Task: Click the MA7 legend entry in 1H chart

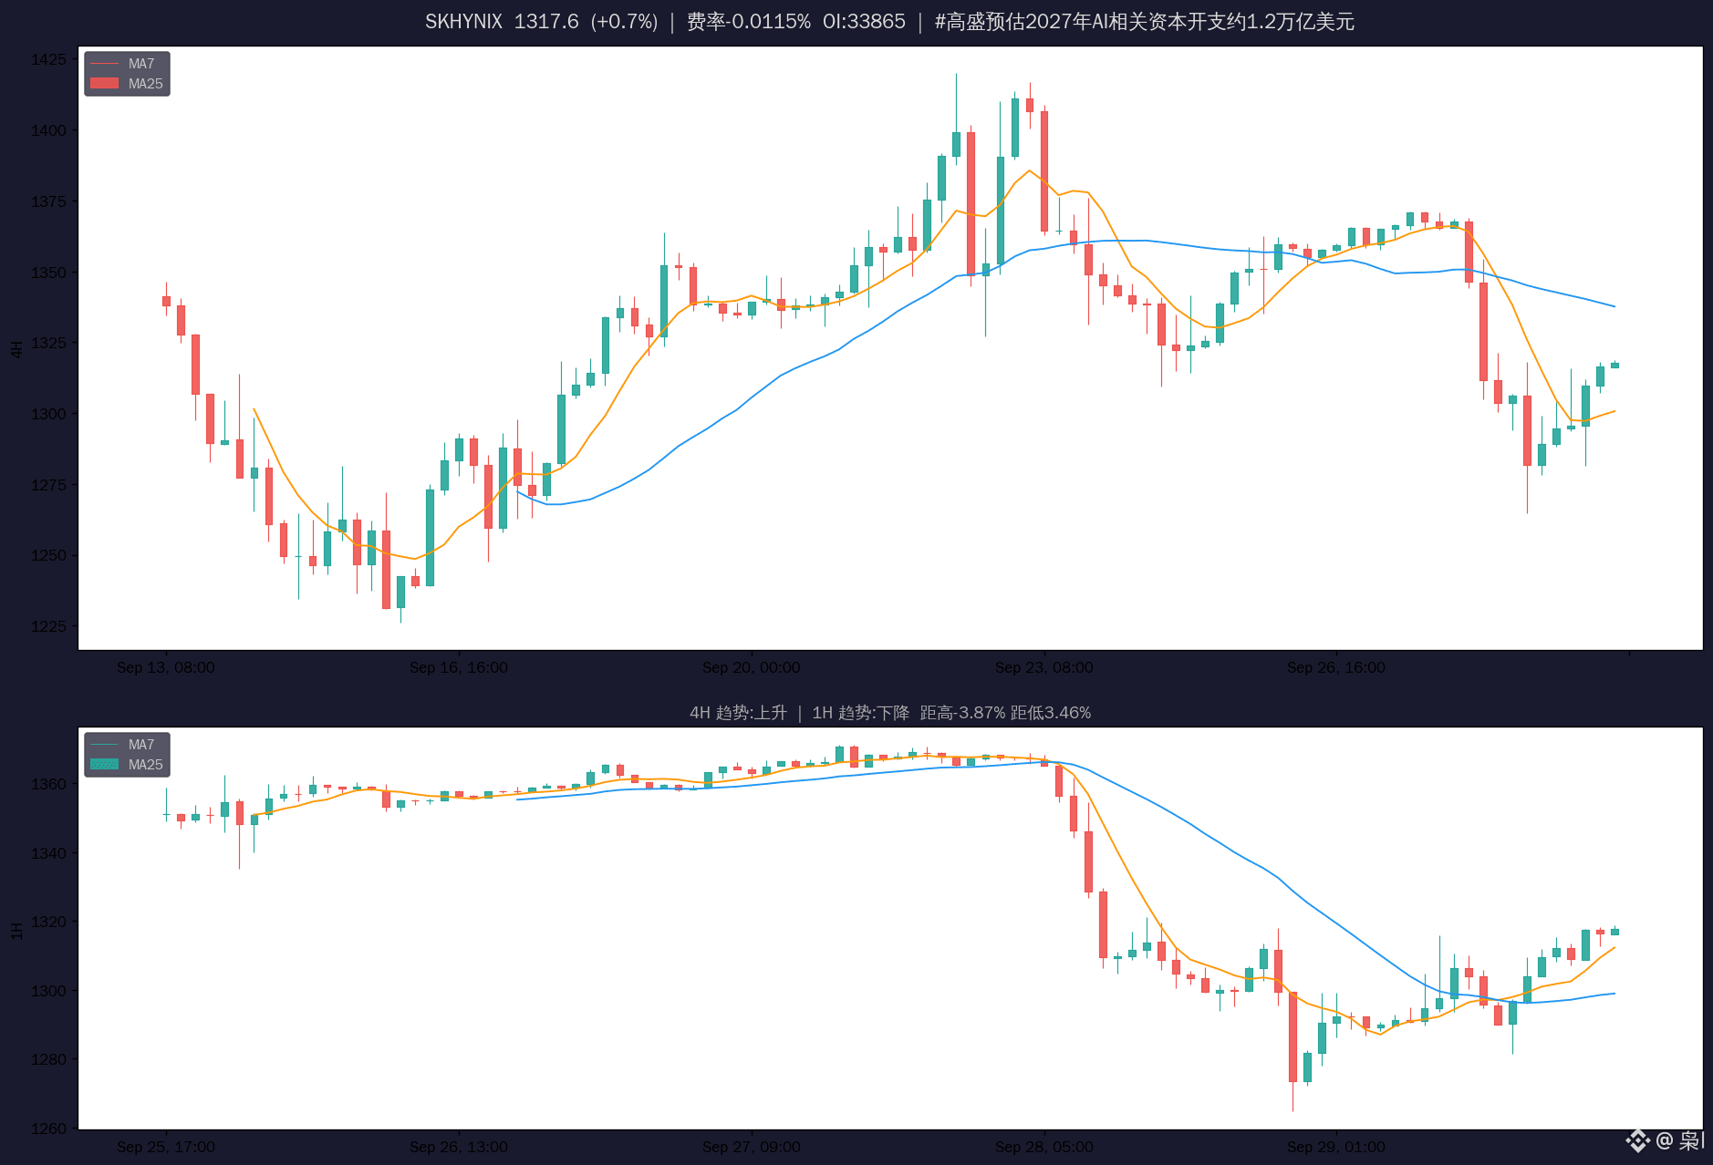Action: (x=128, y=745)
